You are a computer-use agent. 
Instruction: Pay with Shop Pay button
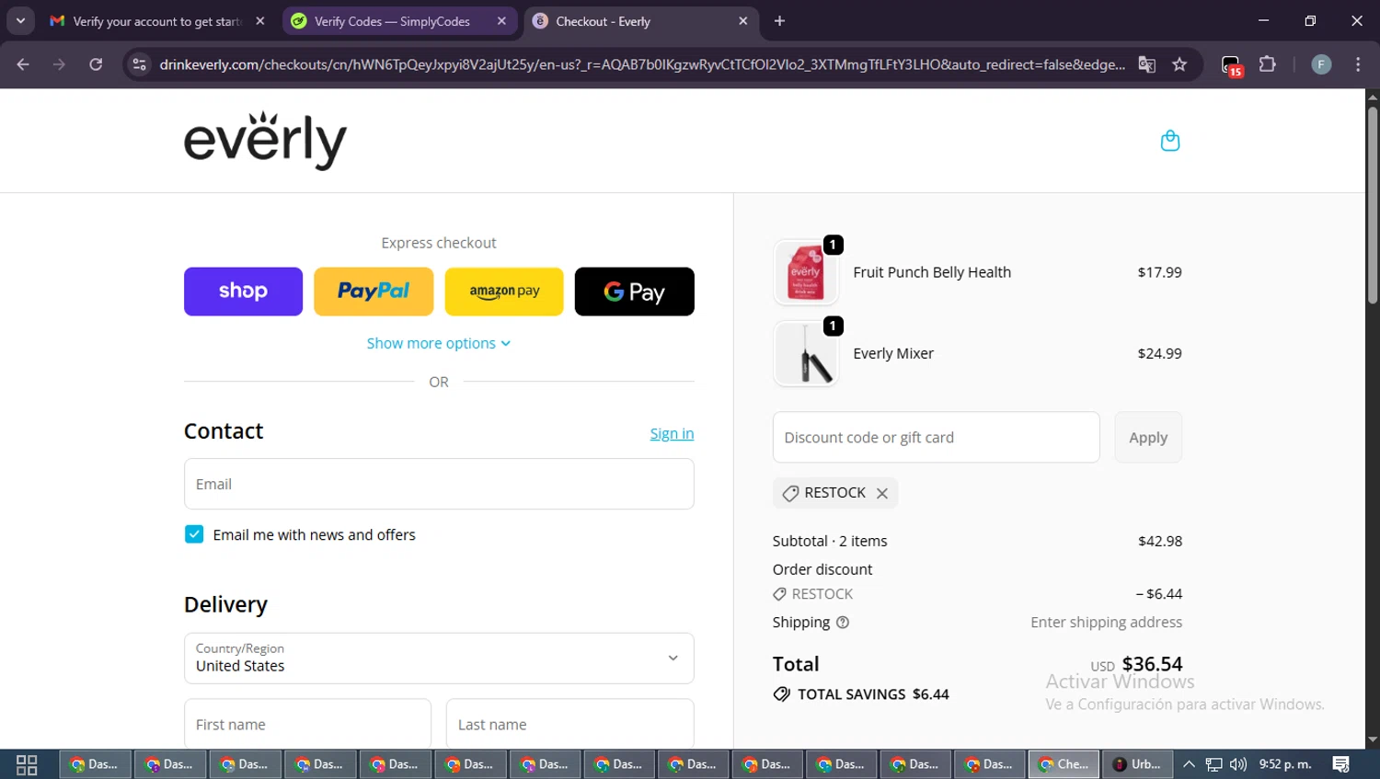(x=243, y=292)
